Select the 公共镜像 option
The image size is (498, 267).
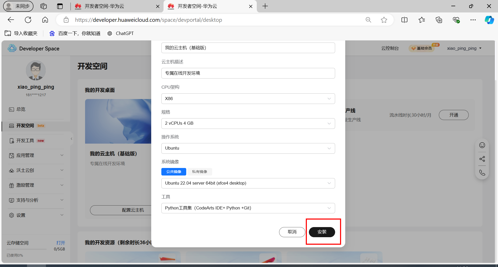174,172
